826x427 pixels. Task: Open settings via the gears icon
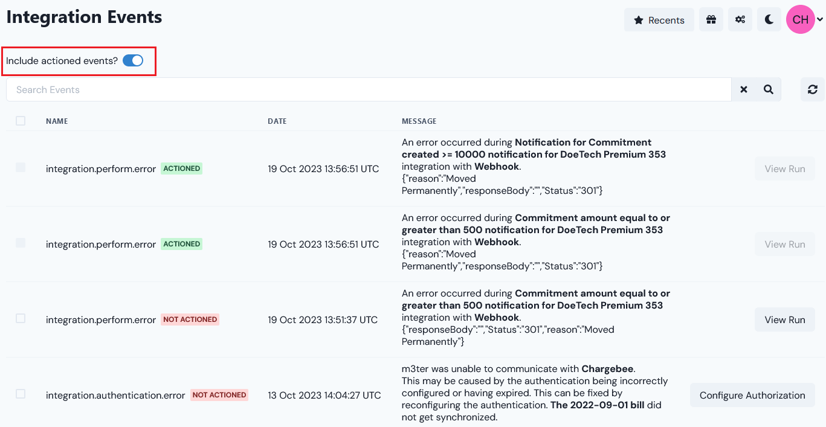(x=740, y=19)
